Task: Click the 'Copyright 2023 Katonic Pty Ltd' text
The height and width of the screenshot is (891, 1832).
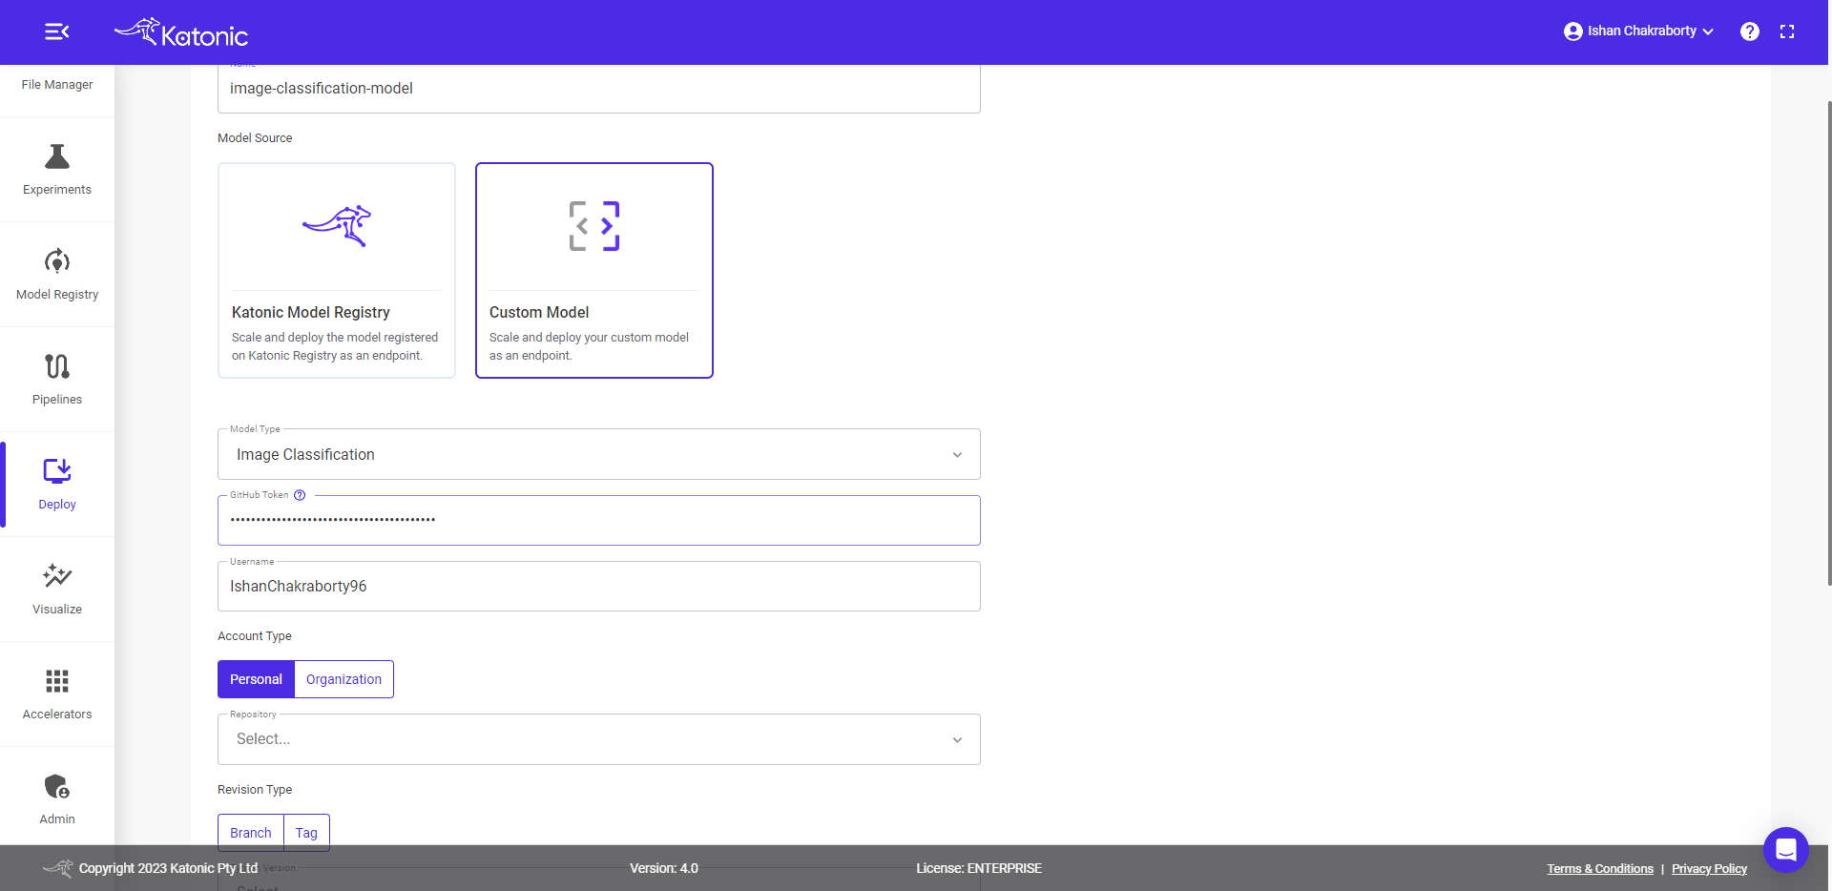Action: (x=168, y=868)
